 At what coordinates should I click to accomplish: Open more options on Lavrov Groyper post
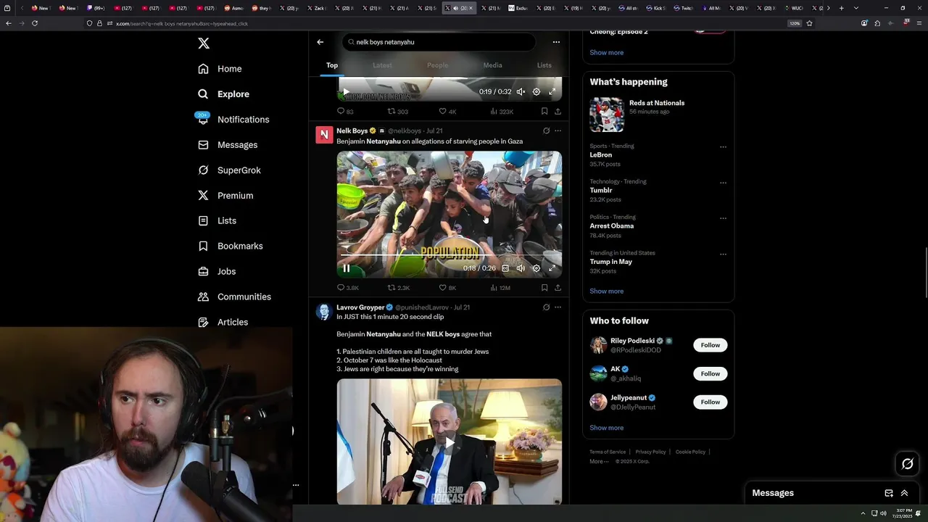point(558,307)
